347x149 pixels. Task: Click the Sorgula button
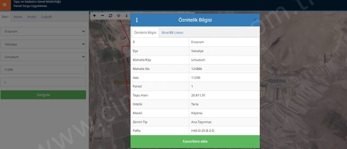pyautogui.click(x=43, y=95)
